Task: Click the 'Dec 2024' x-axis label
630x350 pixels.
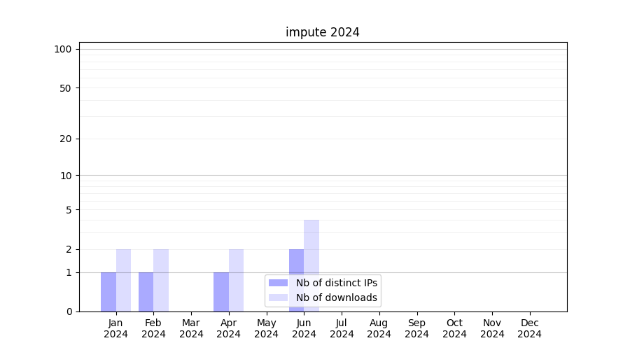Action: [x=529, y=328]
